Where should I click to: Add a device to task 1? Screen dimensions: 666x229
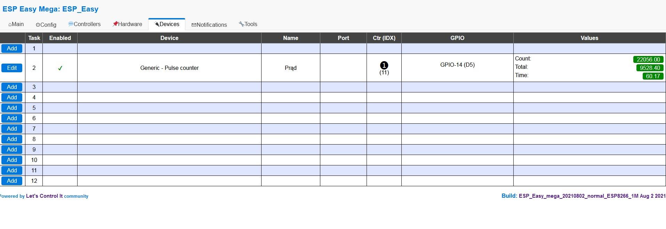(x=12, y=48)
